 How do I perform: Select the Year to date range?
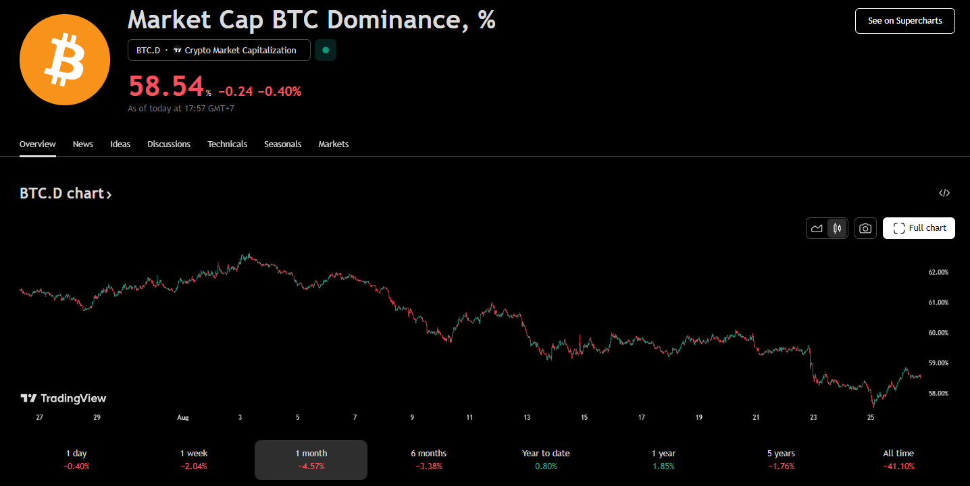click(546, 460)
